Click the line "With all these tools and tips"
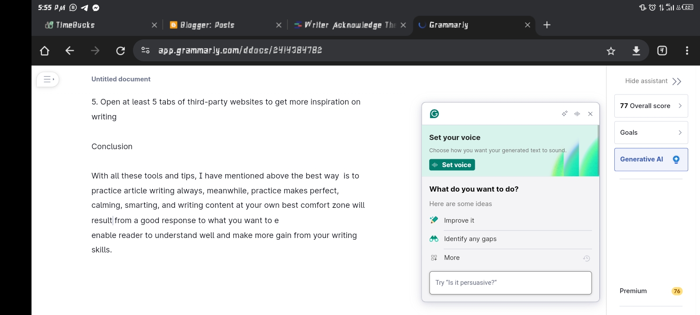This screenshot has height=315, width=700. 225,176
